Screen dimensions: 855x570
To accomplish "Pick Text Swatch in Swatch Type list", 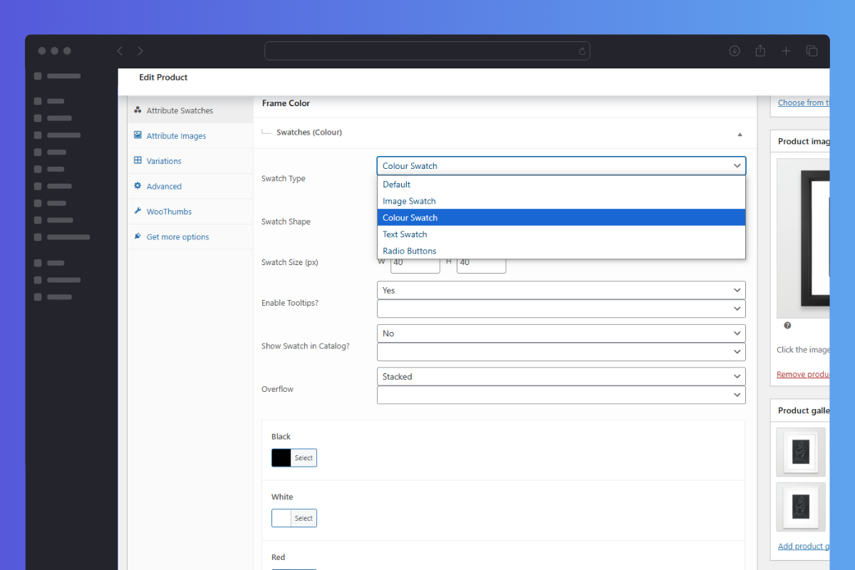I will tap(405, 234).
